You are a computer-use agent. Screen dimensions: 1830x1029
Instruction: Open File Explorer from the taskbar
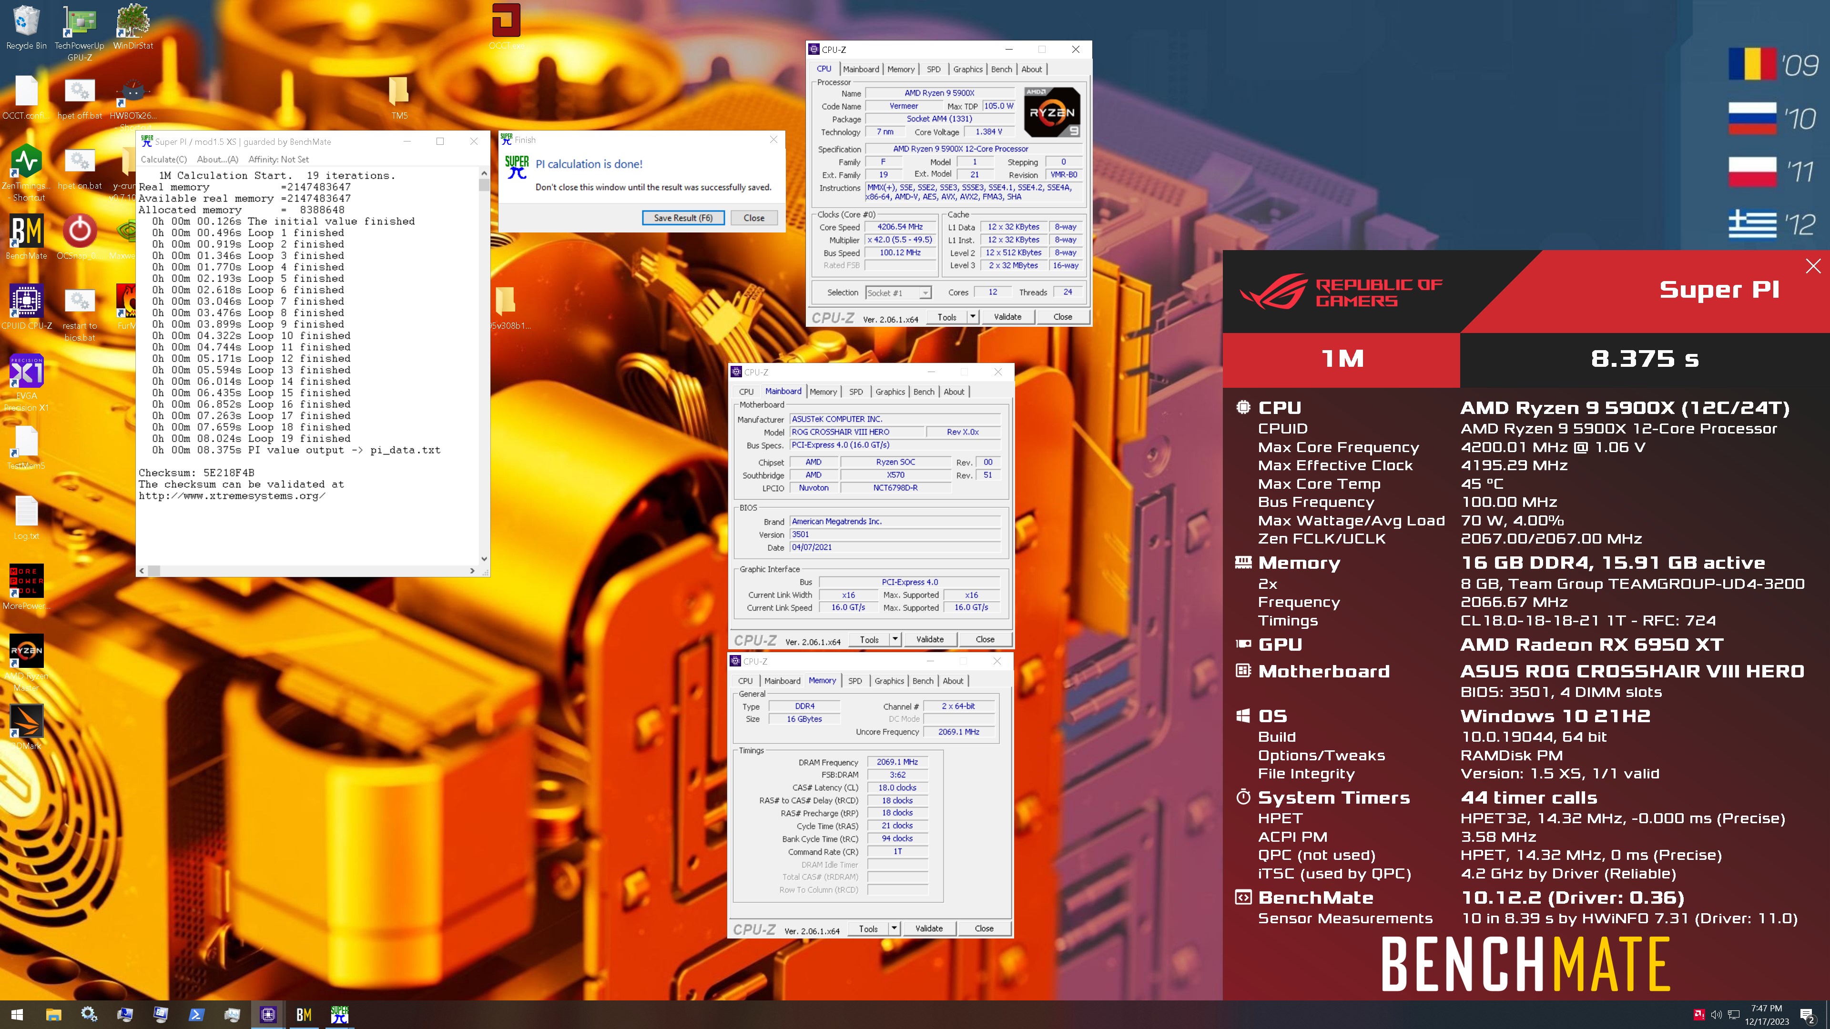pyautogui.click(x=53, y=1015)
